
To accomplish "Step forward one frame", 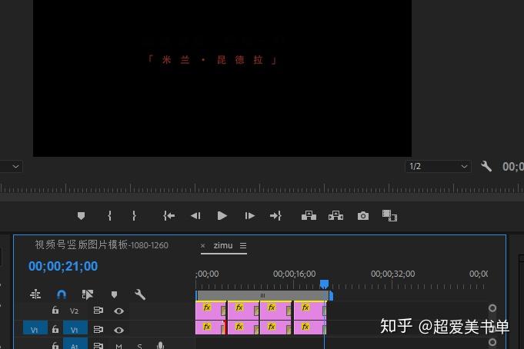I will coord(249,216).
